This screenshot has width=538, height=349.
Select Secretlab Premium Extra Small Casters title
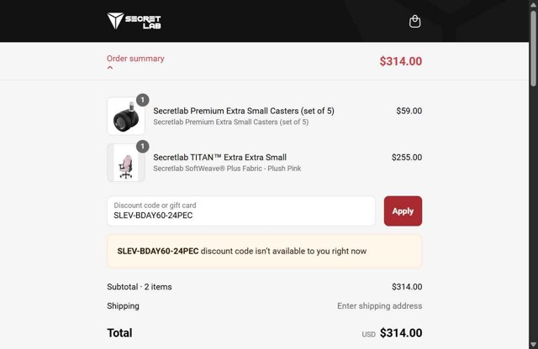(244, 111)
